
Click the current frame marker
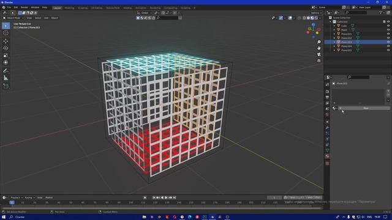(12, 202)
